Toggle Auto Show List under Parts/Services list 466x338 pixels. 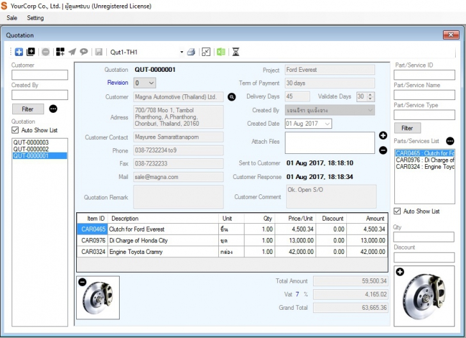point(398,211)
